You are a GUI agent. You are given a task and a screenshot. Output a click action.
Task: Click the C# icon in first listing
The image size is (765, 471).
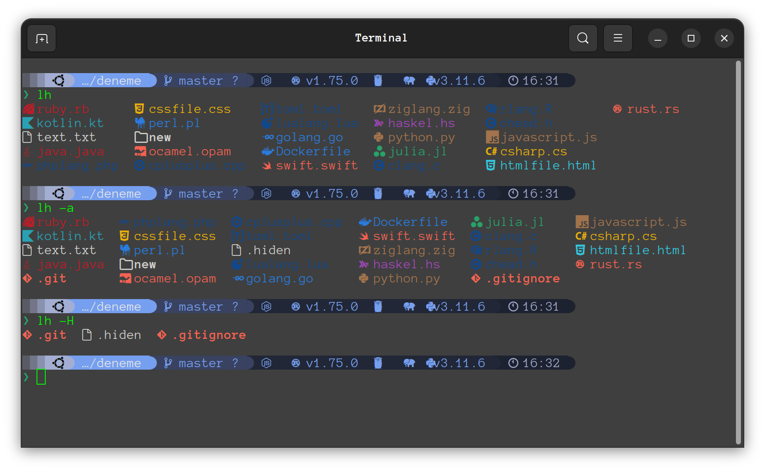pos(491,151)
